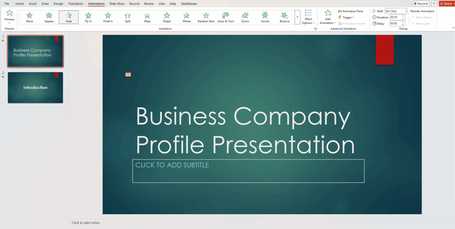Open the Effect Options dropdown
Viewport: 455px width, 229px height.
coord(308,17)
